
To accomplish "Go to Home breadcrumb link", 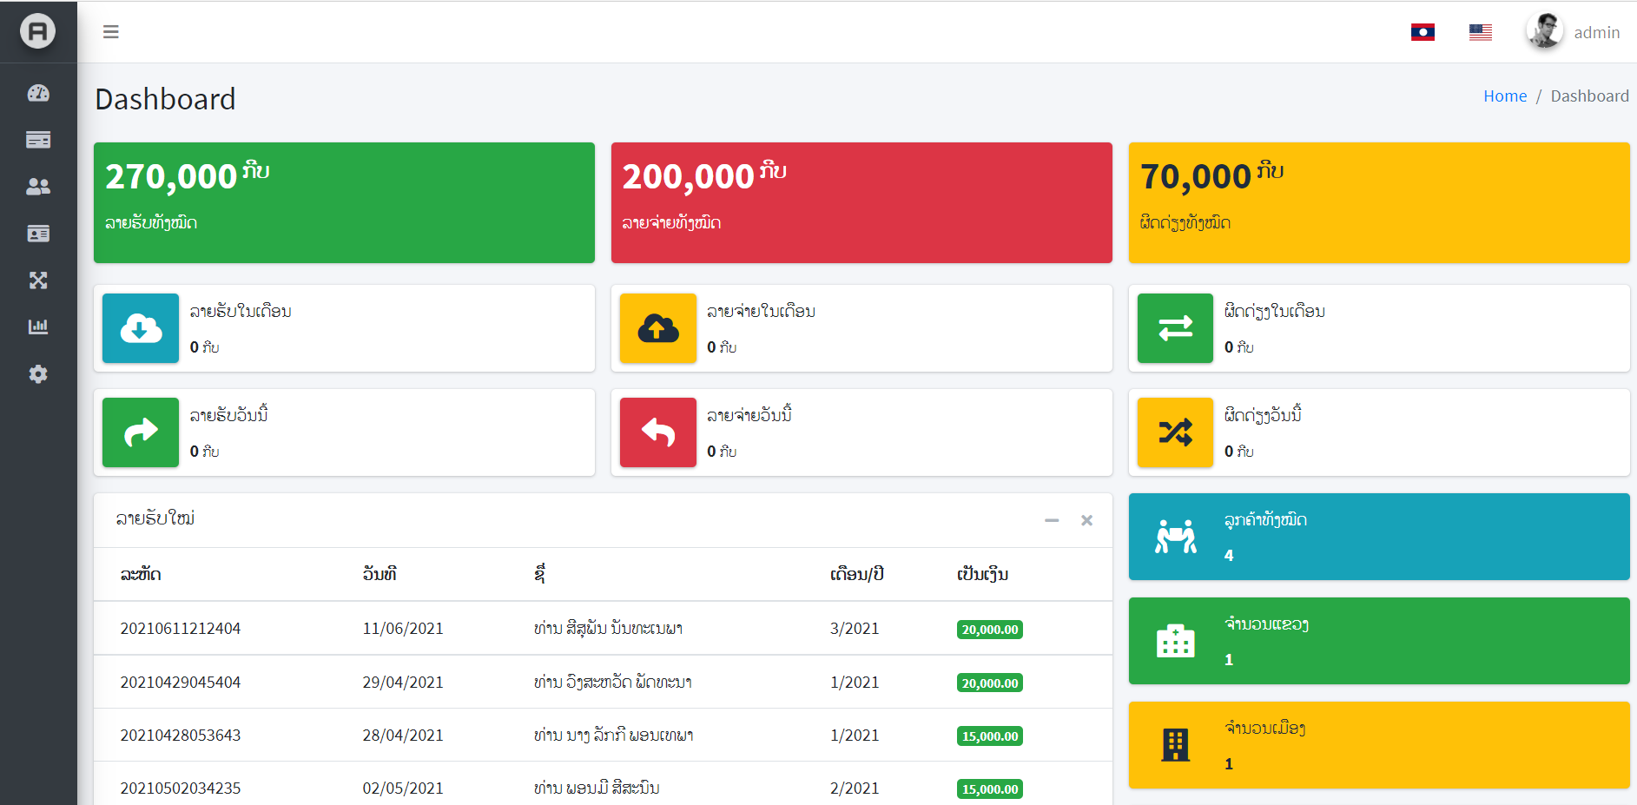I will click(1505, 96).
